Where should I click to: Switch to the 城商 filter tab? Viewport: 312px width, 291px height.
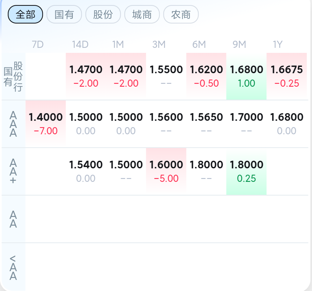point(142,14)
